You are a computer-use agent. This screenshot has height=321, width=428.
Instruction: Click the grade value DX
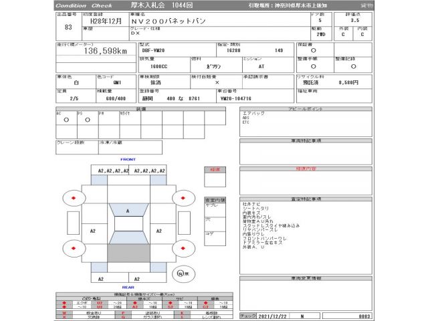(135, 33)
